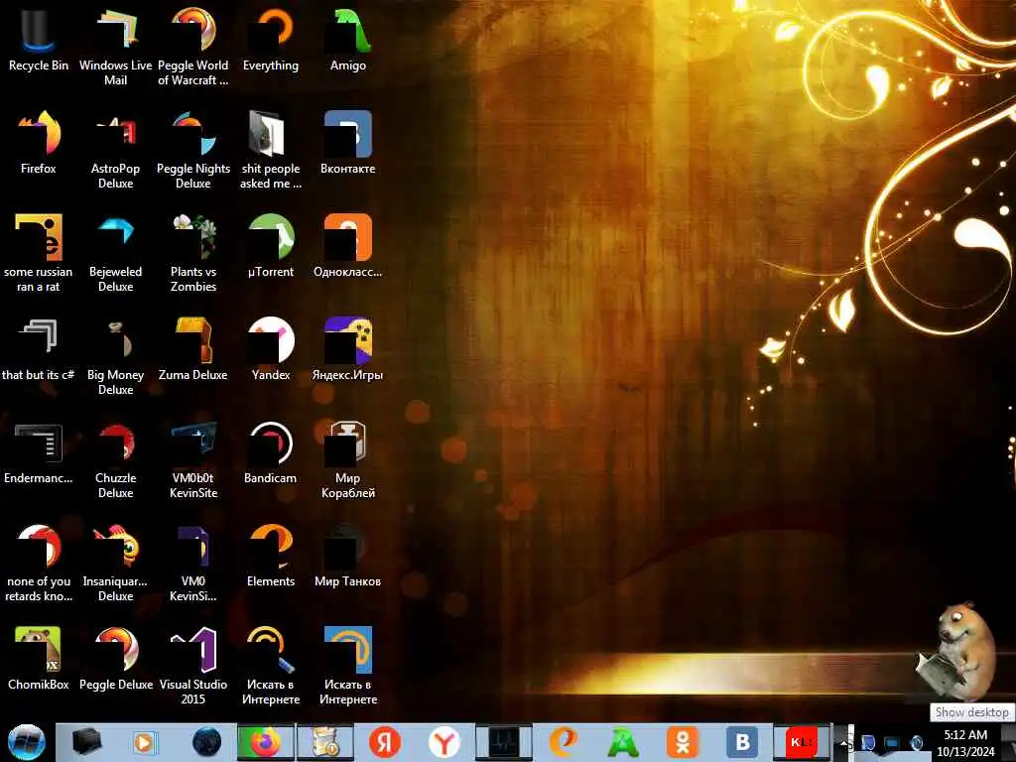Switch to the dark monitor-graph taskbar app

tap(503, 742)
